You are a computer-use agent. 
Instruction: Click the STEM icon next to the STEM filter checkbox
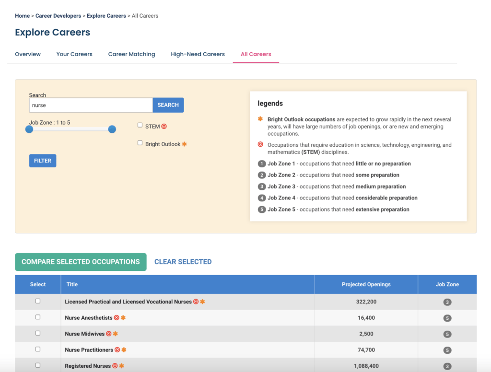(164, 127)
